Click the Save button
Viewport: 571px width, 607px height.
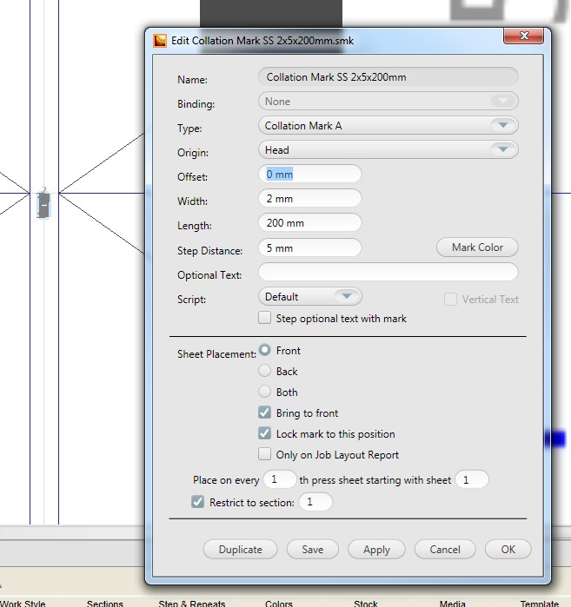pos(313,550)
